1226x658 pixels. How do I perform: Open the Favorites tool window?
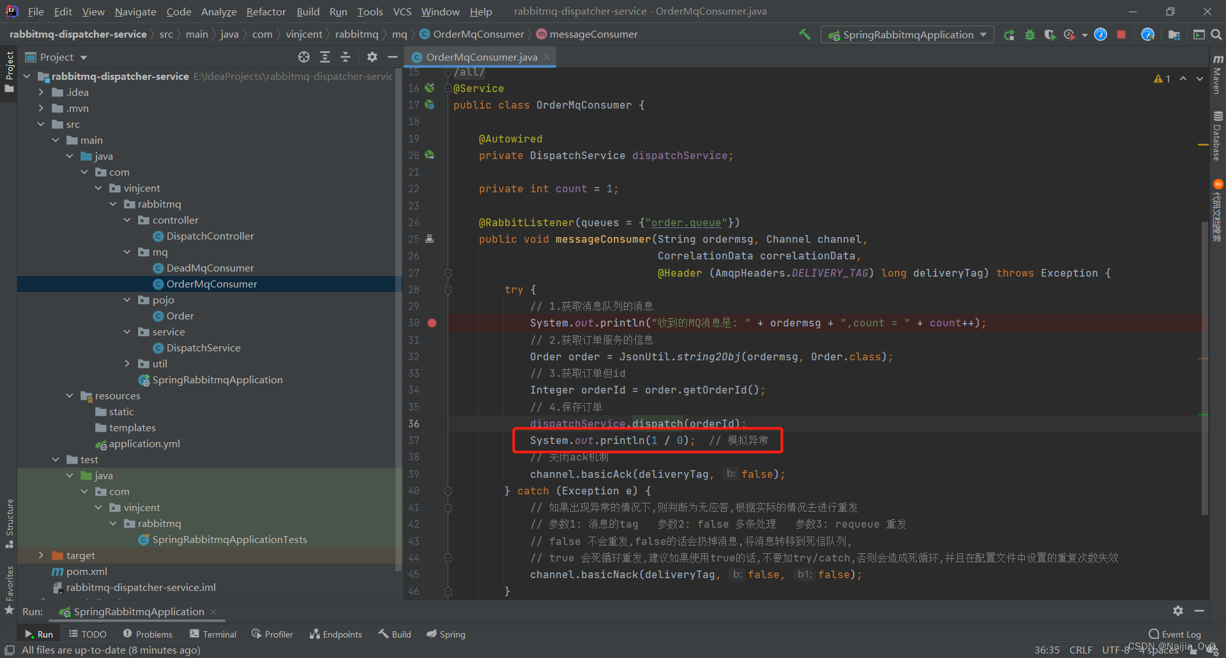click(9, 590)
